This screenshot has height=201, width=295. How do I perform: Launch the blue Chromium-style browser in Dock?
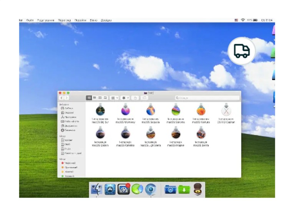pyautogui.click(x=151, y=189)
